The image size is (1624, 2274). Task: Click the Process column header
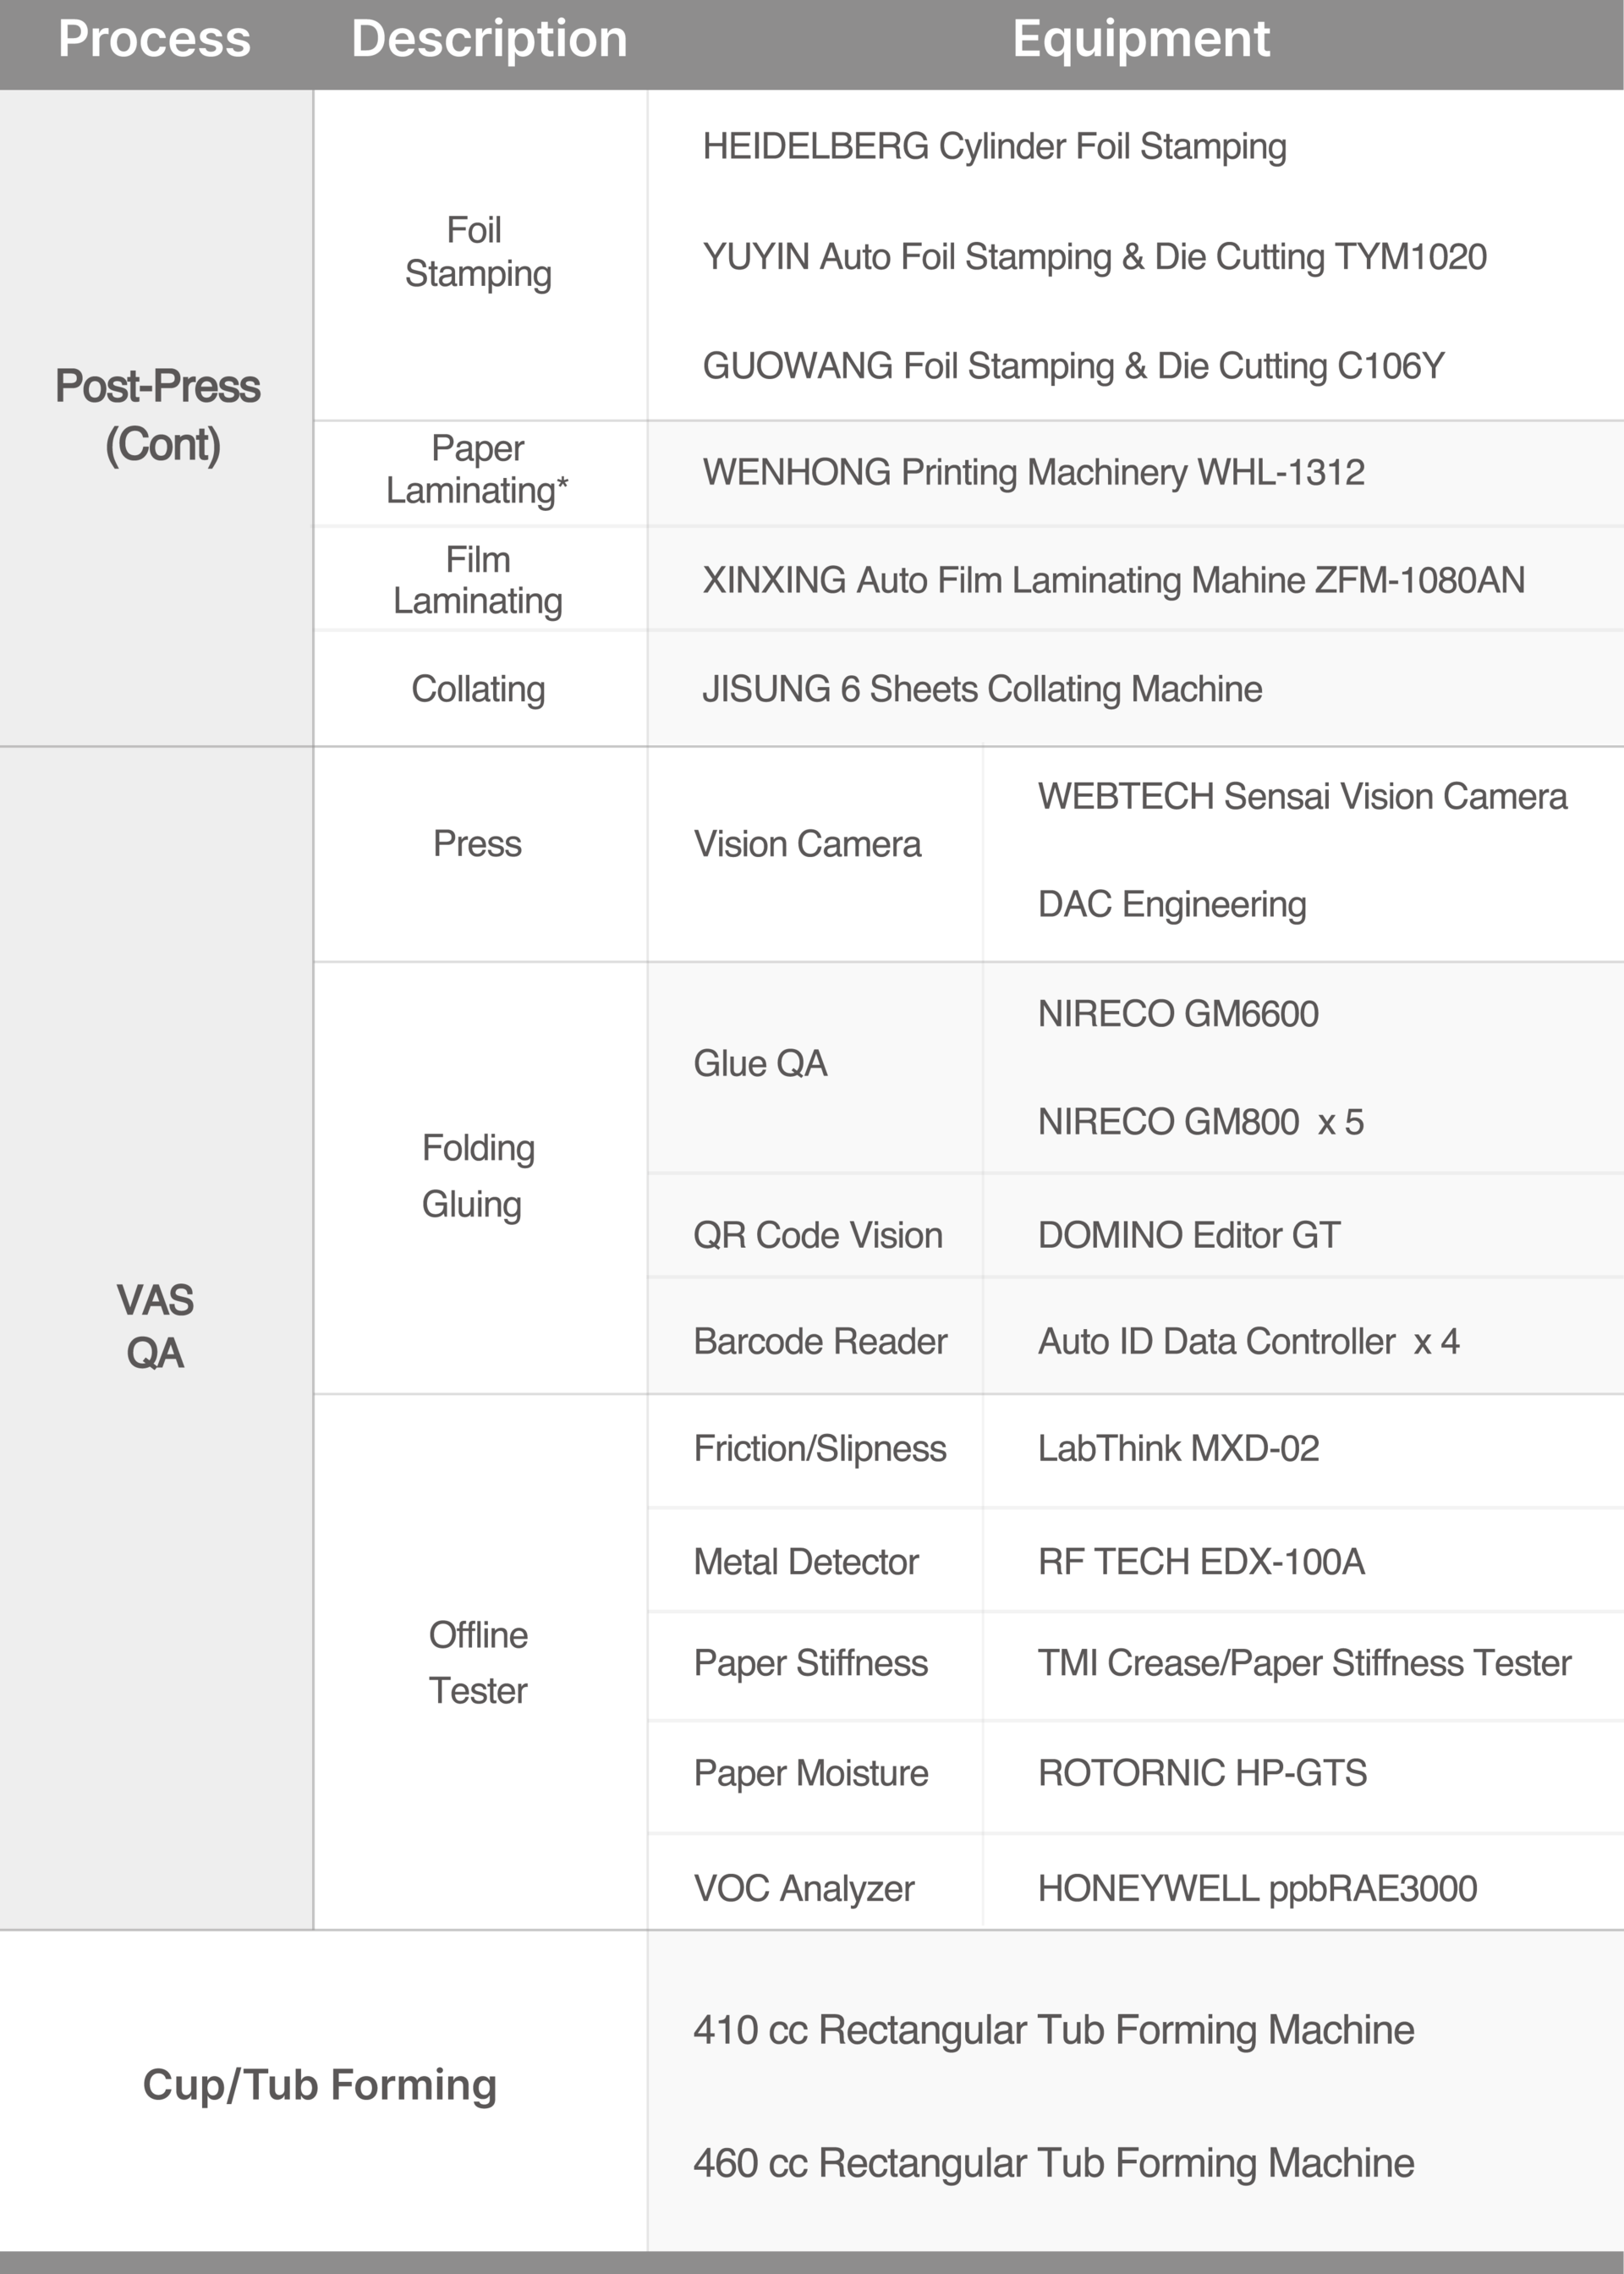coord(154,40)
